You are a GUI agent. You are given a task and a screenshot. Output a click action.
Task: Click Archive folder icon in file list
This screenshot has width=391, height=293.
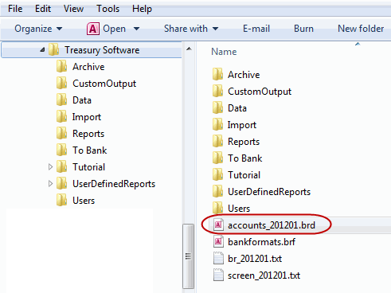217,74
